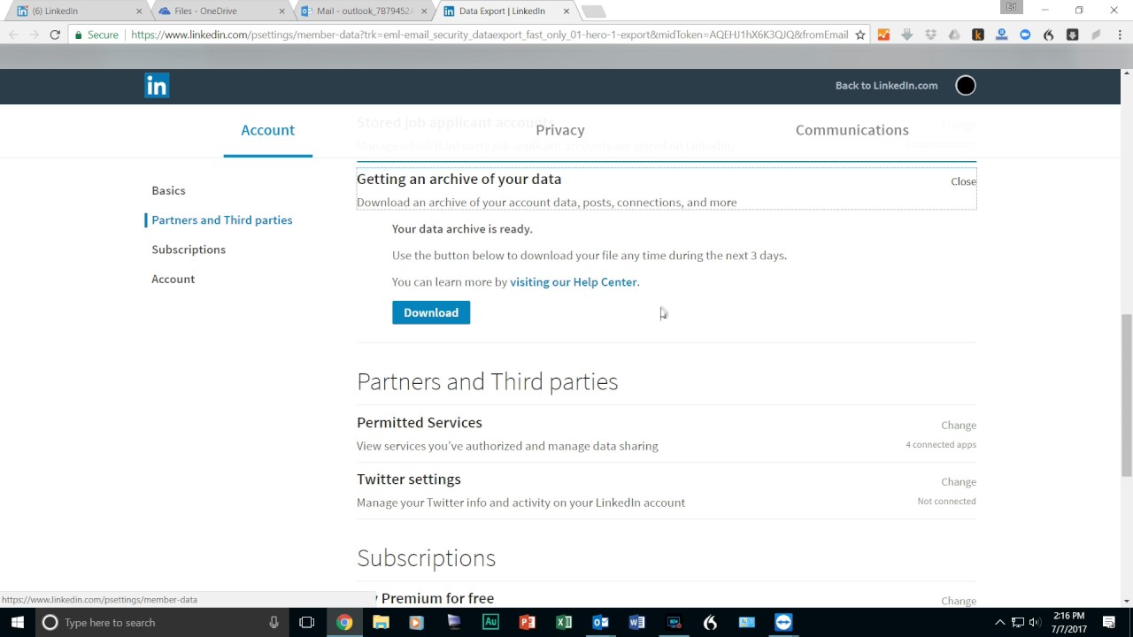Open Excel from the taskbar

pos(564,622)
